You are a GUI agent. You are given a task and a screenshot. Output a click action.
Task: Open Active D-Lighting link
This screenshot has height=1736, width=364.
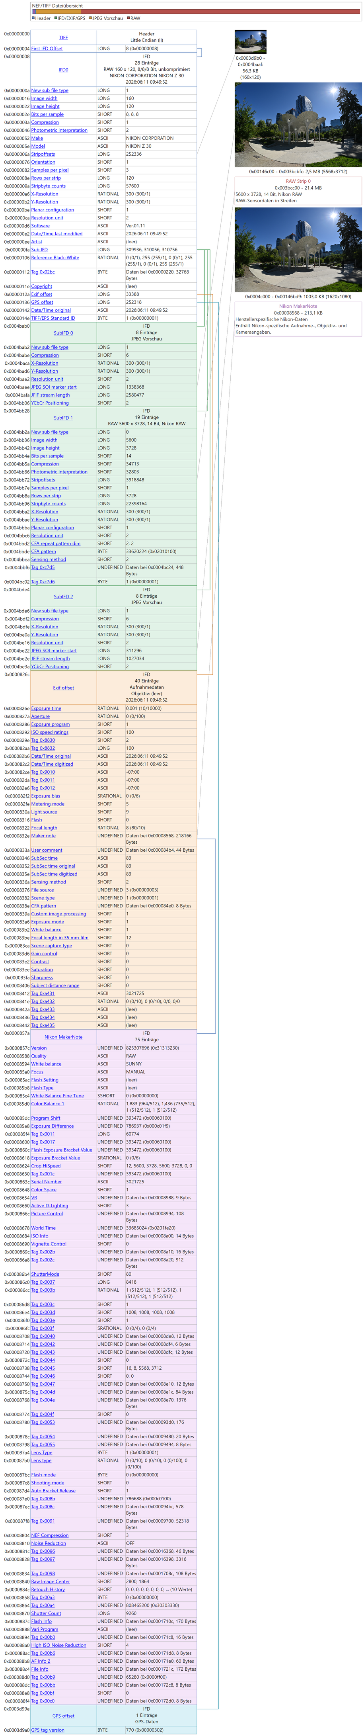point(50,1206)
